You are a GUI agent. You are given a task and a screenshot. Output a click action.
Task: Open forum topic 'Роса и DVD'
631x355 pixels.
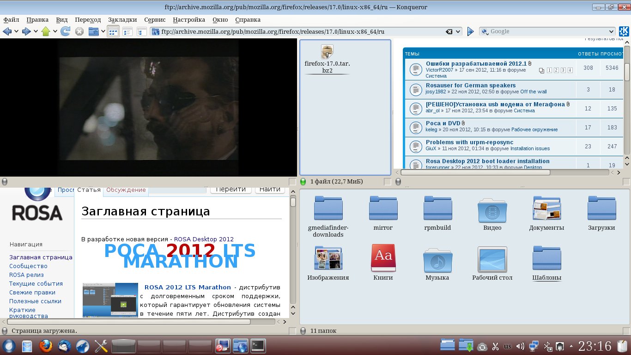[443, 123]
